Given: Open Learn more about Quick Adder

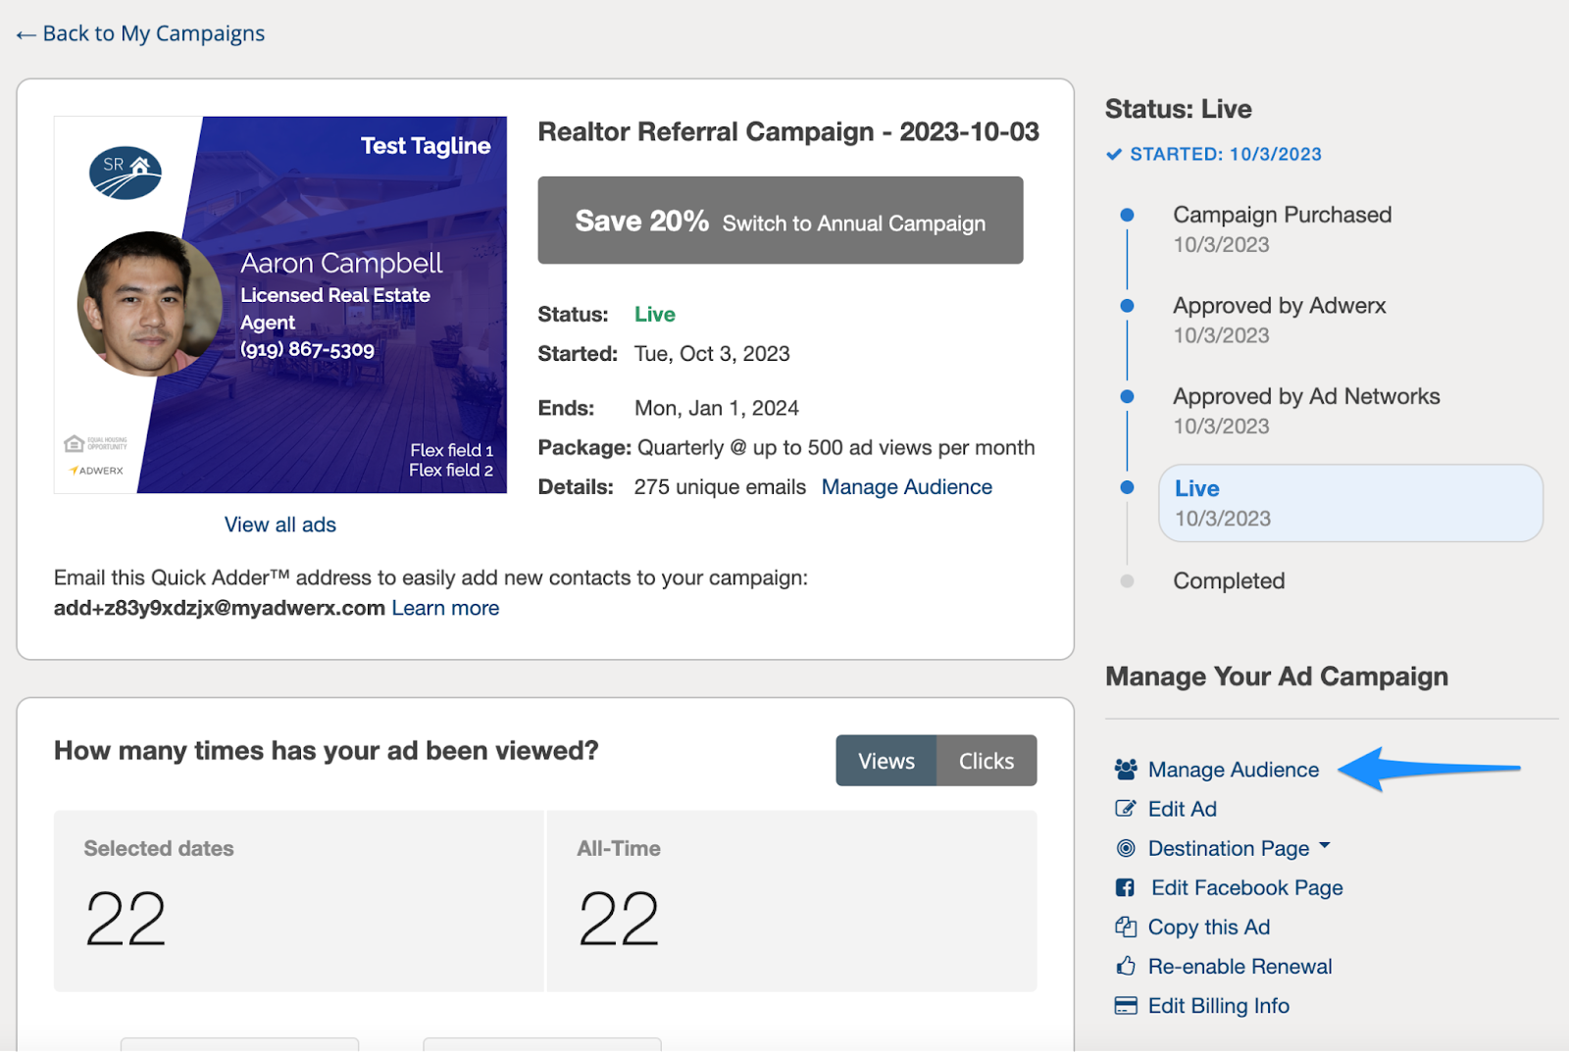Looking at the screenshot, I should point(445,608).
